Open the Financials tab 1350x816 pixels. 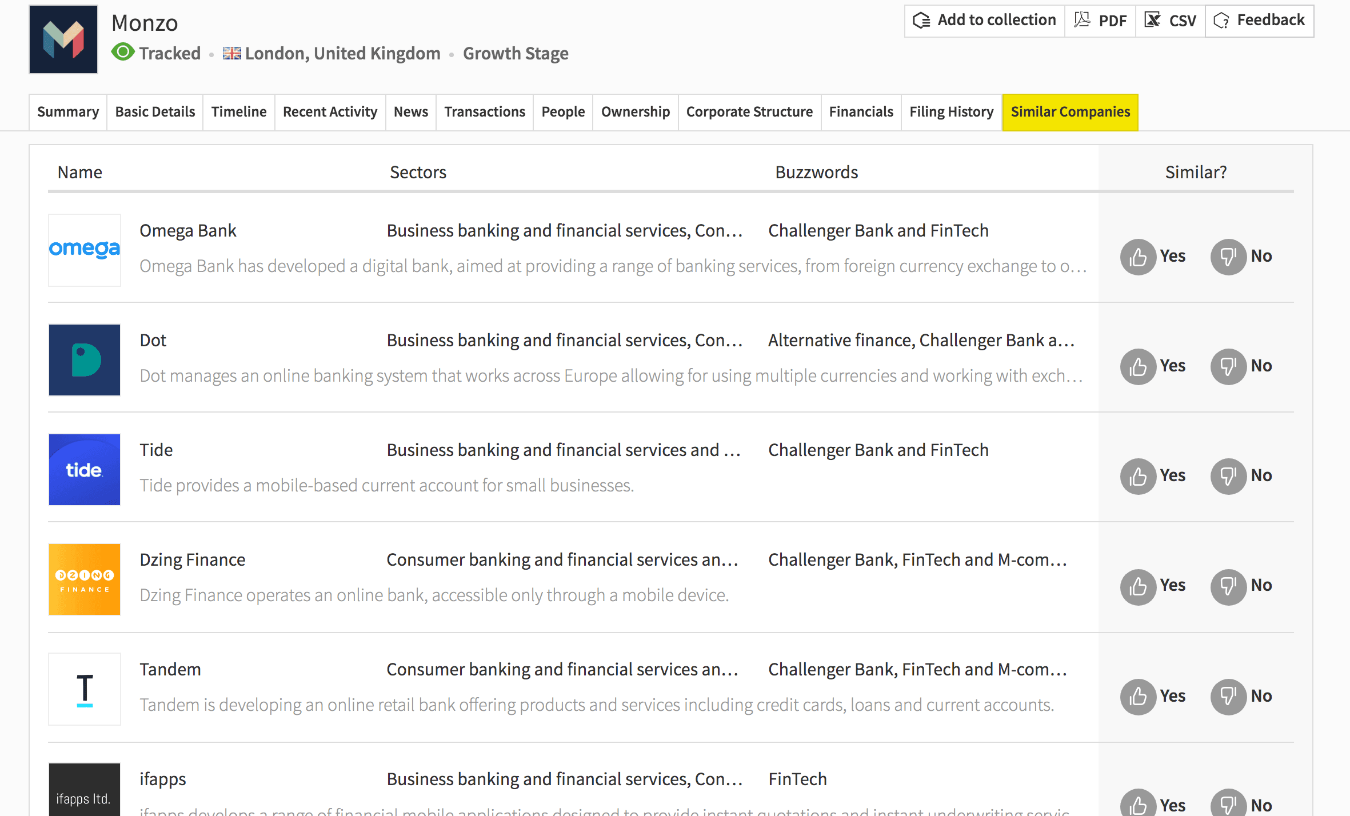[x=861, y=112]
